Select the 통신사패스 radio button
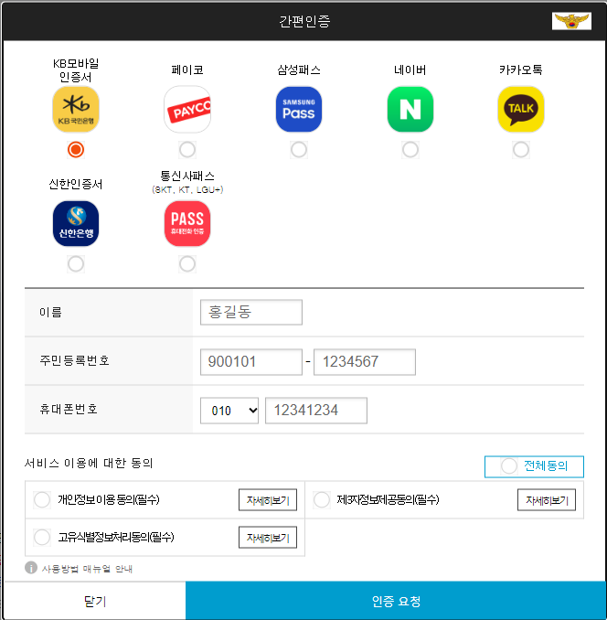Viewport: 607px width, 620px height. point(187,264)
